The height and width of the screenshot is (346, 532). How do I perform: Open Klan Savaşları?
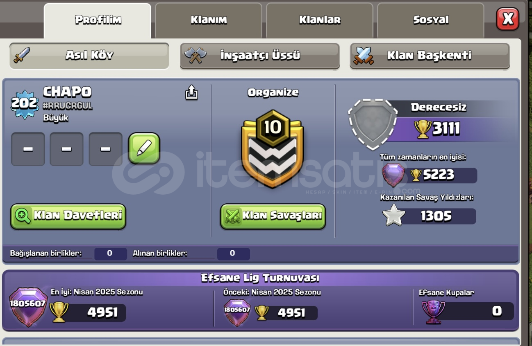pyautogui.click(x=273, y=216)
